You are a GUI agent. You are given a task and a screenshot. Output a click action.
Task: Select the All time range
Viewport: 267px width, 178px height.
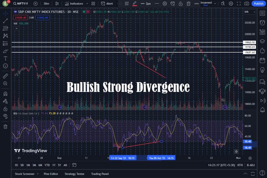65,165
